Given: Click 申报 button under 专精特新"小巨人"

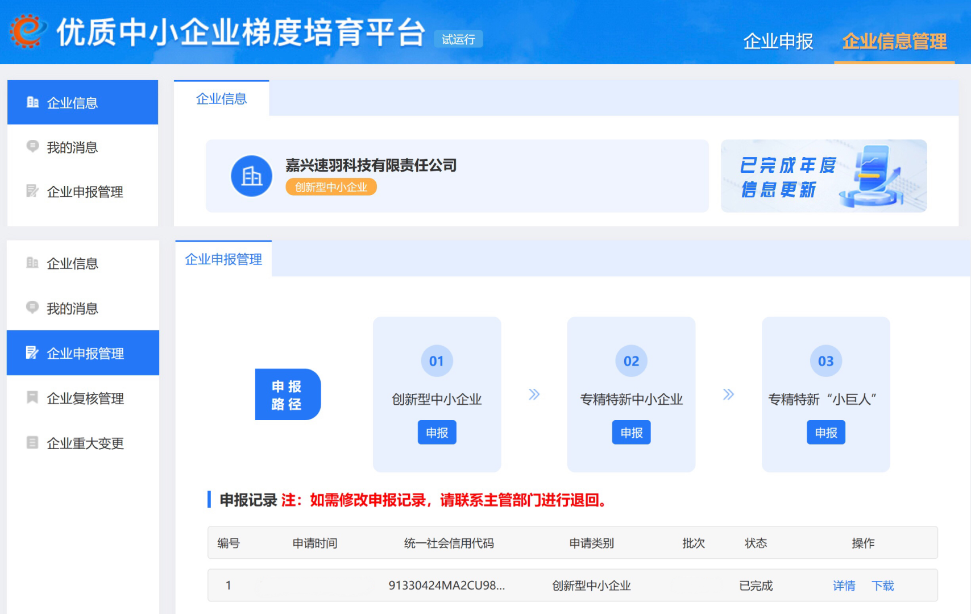Looking at the screenshot, I should point(825,433).
